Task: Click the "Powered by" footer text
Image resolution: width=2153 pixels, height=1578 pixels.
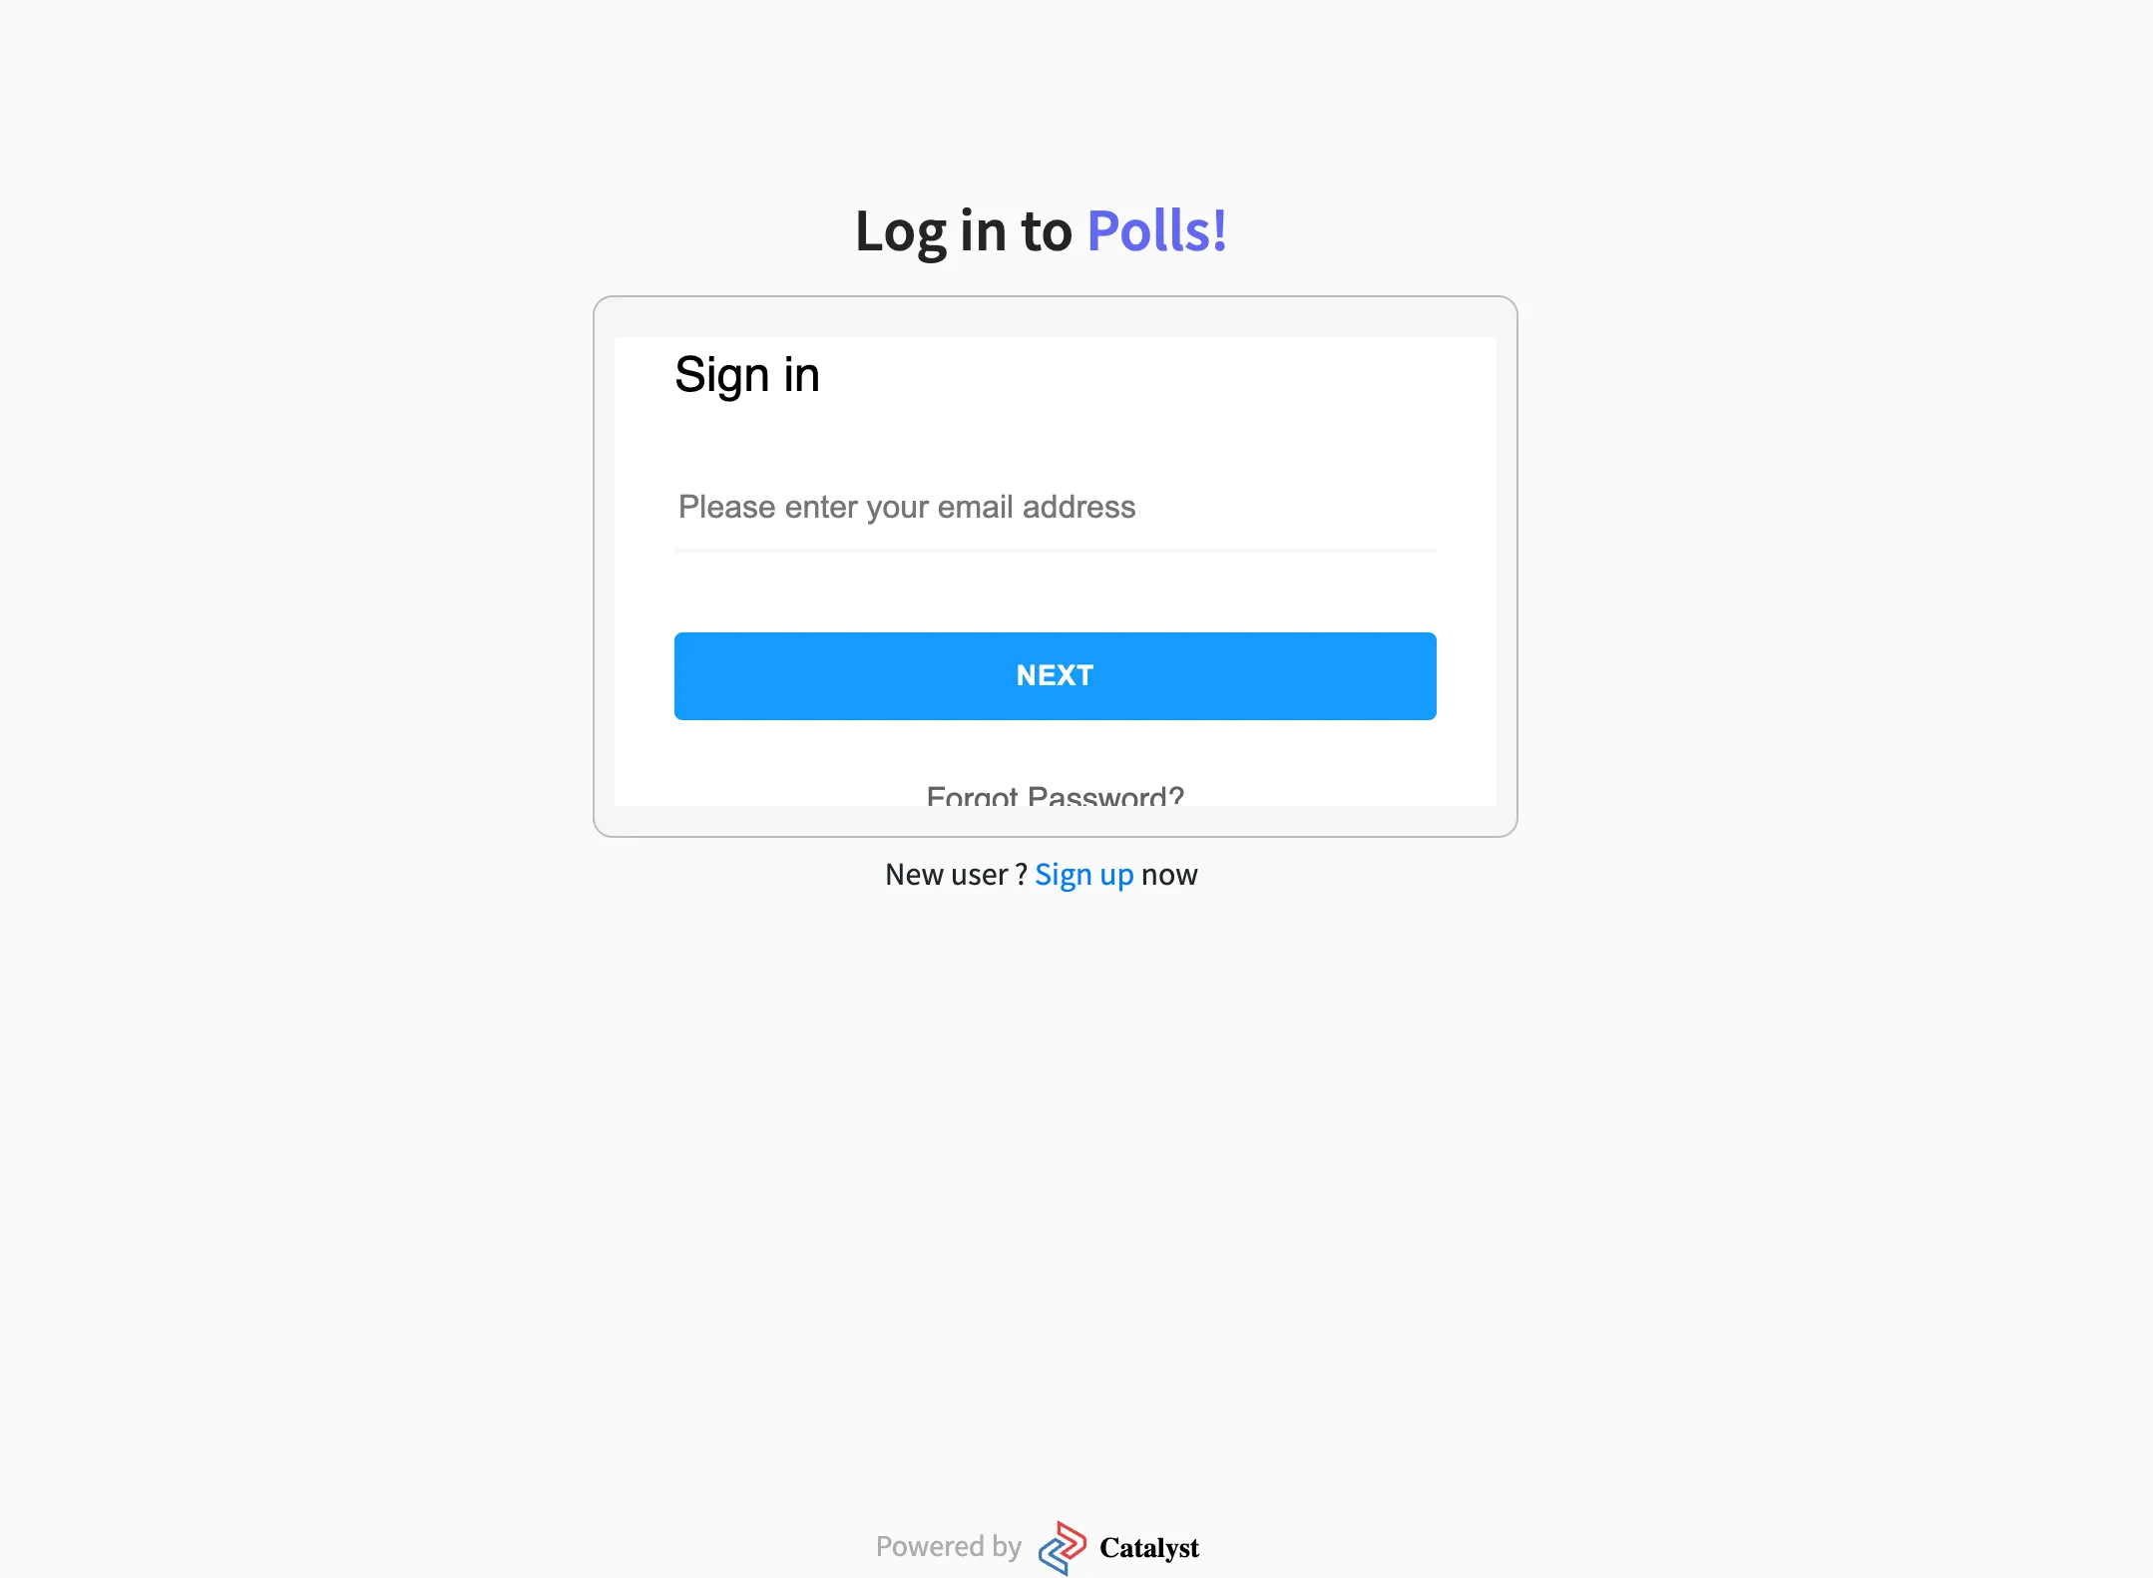Action: click(x=948, y=1546)
